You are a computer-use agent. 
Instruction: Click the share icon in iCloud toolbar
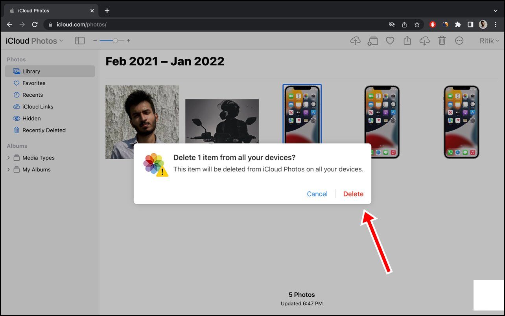(x=407, y=40)
